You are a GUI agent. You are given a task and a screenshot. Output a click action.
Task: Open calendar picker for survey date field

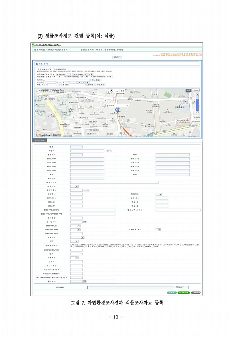(x=85, y=221)
